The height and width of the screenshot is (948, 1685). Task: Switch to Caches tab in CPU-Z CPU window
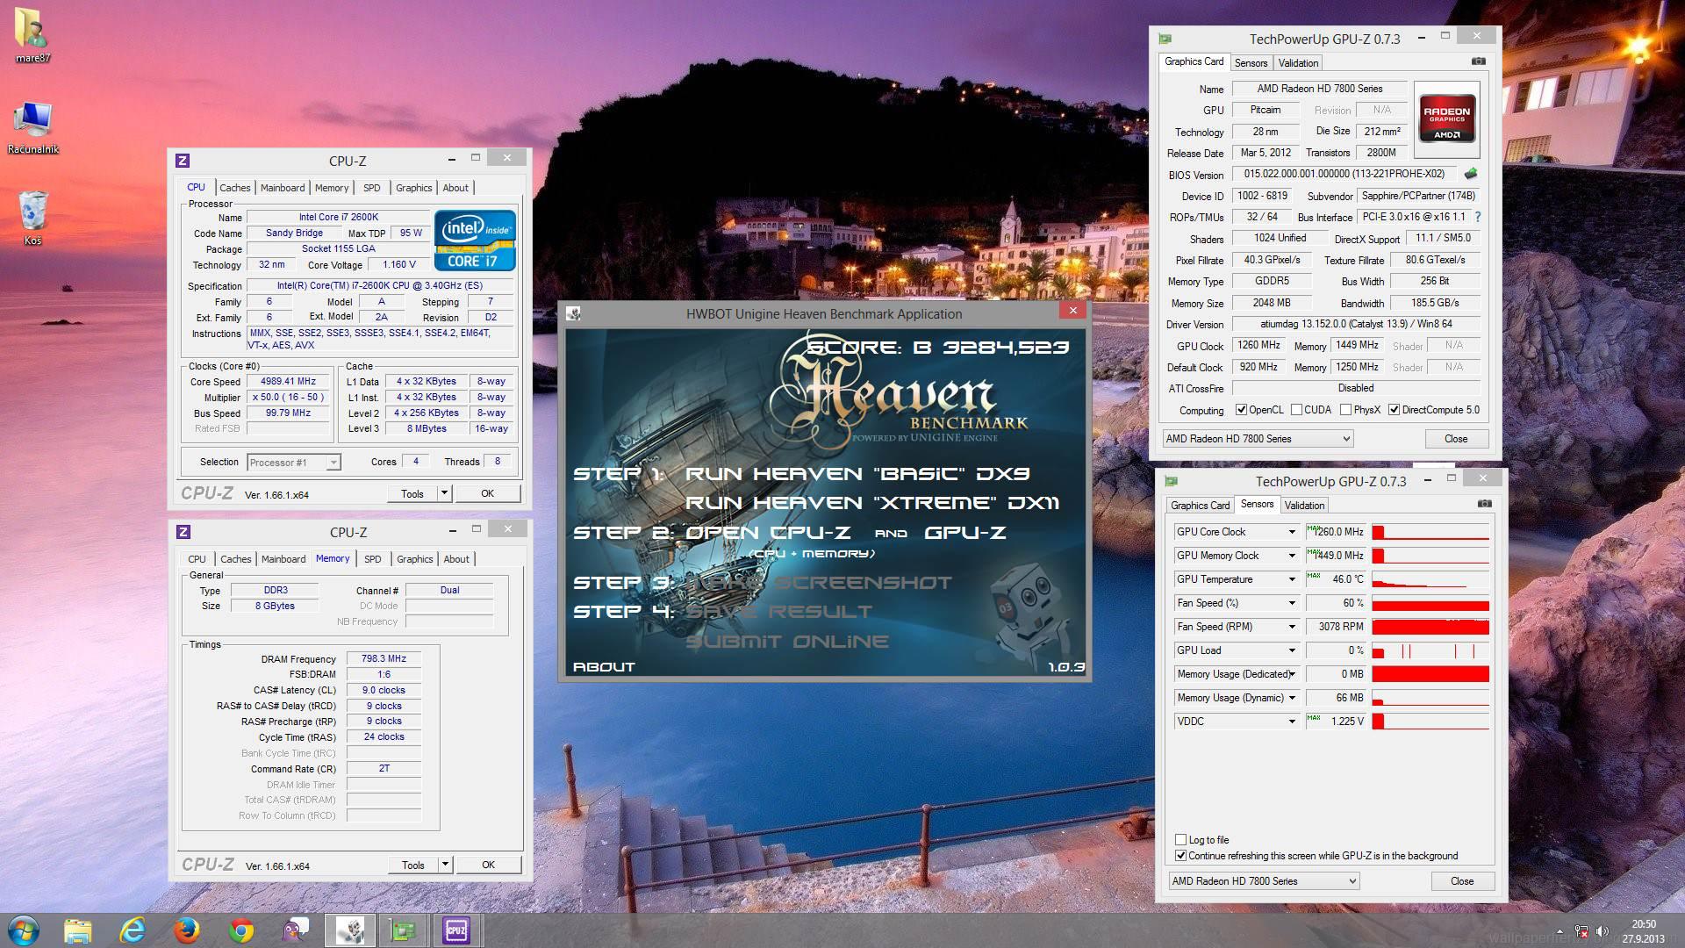[x=234, y=188]
